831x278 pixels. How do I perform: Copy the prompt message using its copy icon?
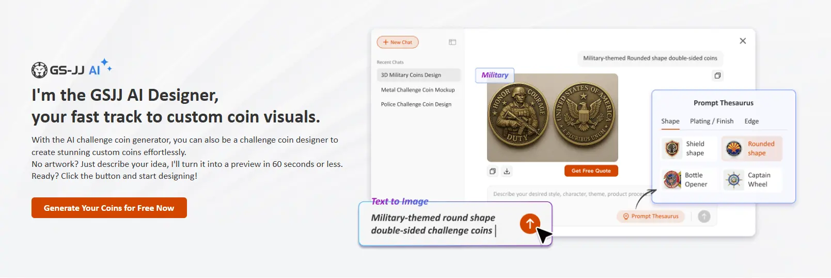point(717,76)
